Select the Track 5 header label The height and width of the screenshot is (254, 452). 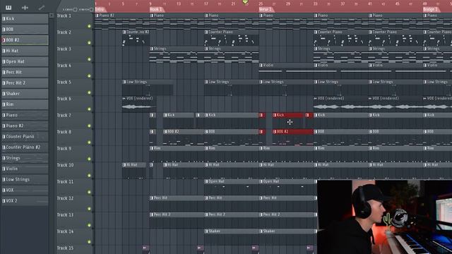point(64,82)
